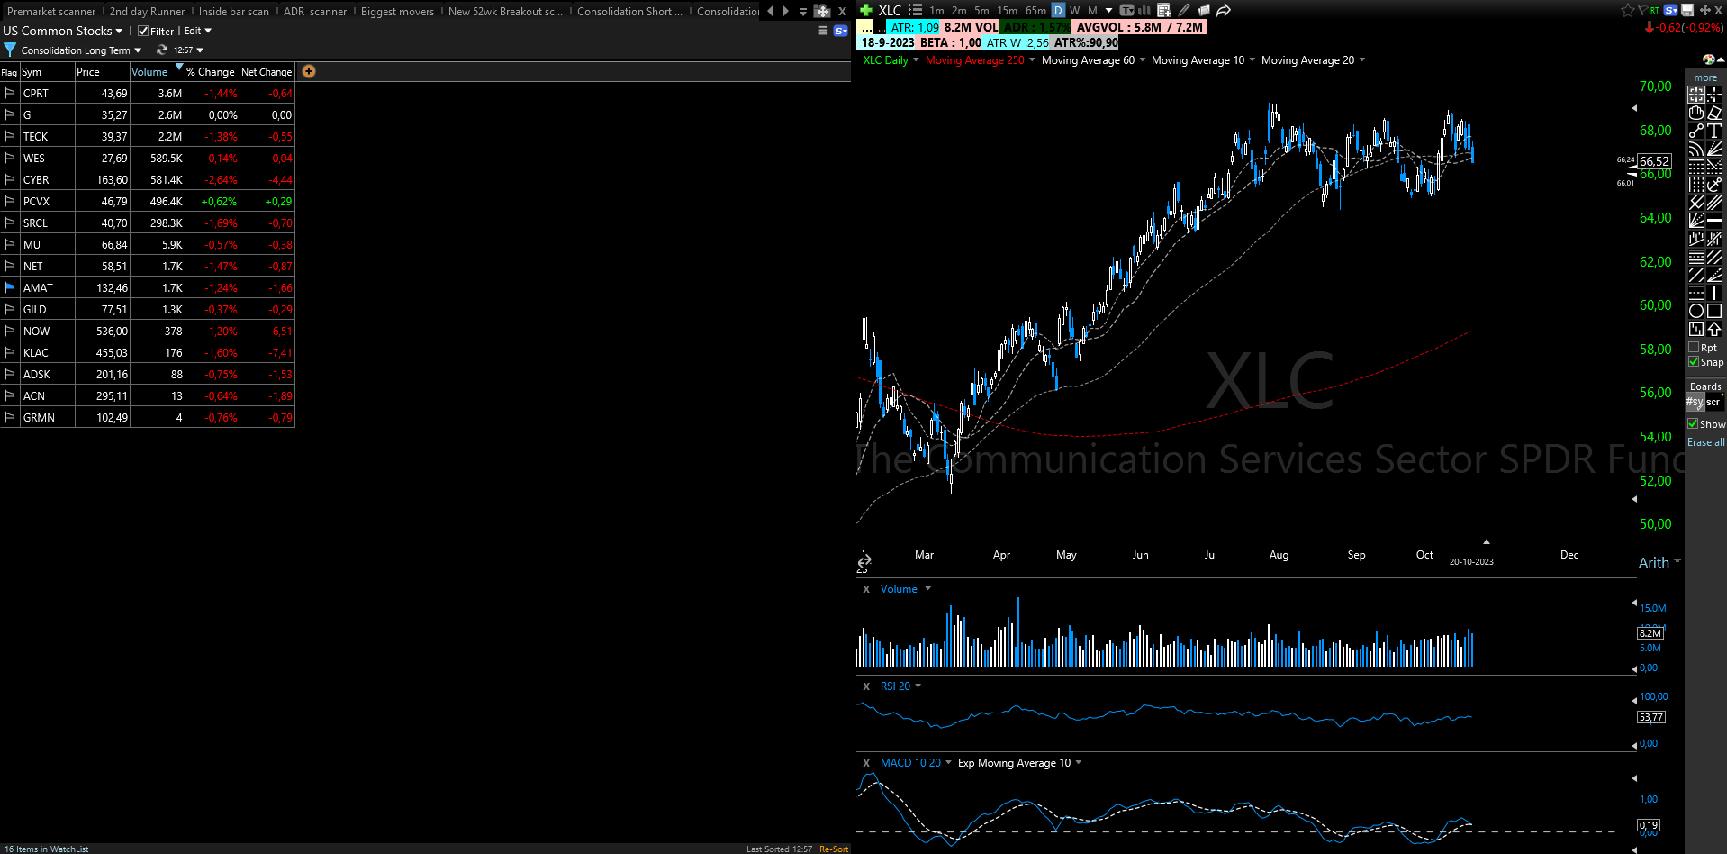Click the more link above drawing tools
The height and width of the screenshot is (854, 1727).
pyautogui.click(x=1705, y=77)
